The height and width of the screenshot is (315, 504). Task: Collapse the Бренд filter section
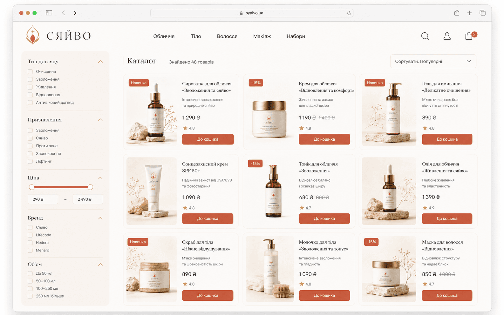tap(100, 218)
